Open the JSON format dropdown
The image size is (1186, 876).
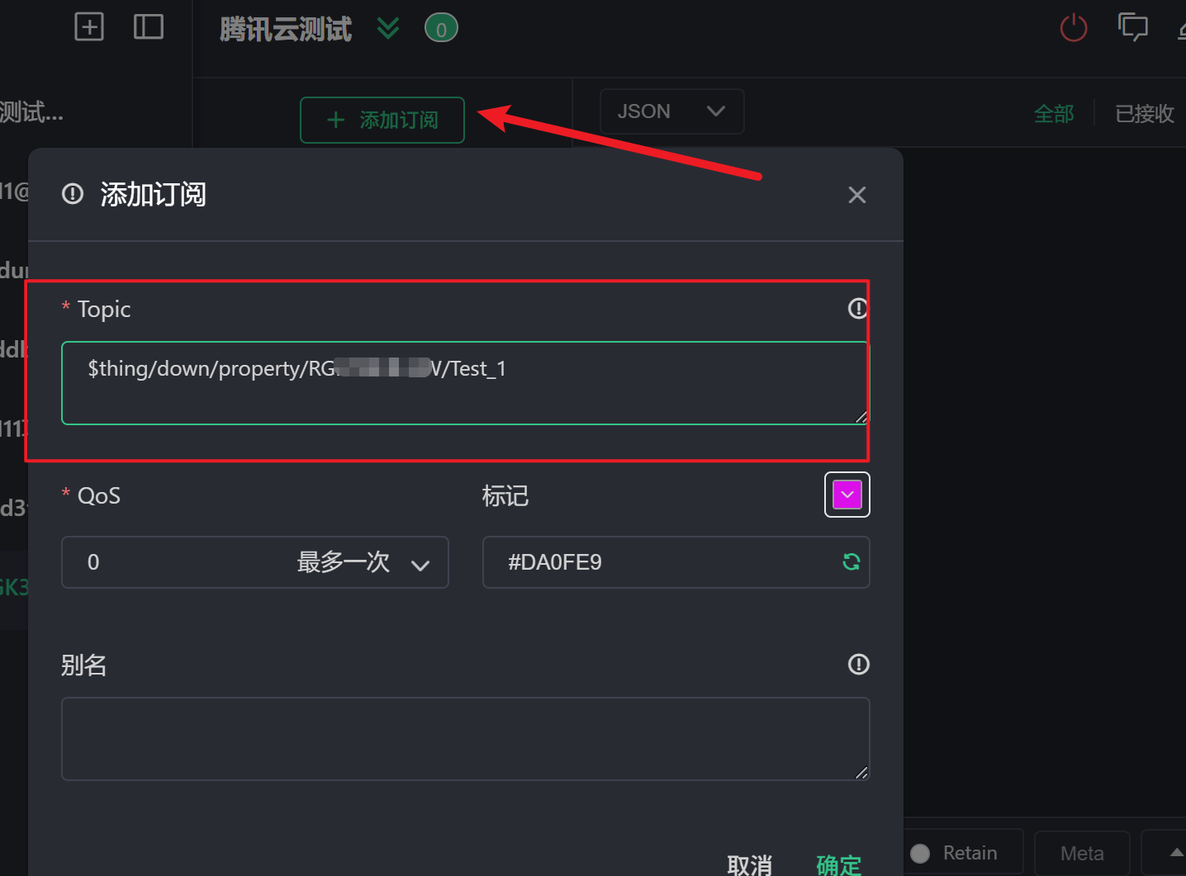pos(671,111)
